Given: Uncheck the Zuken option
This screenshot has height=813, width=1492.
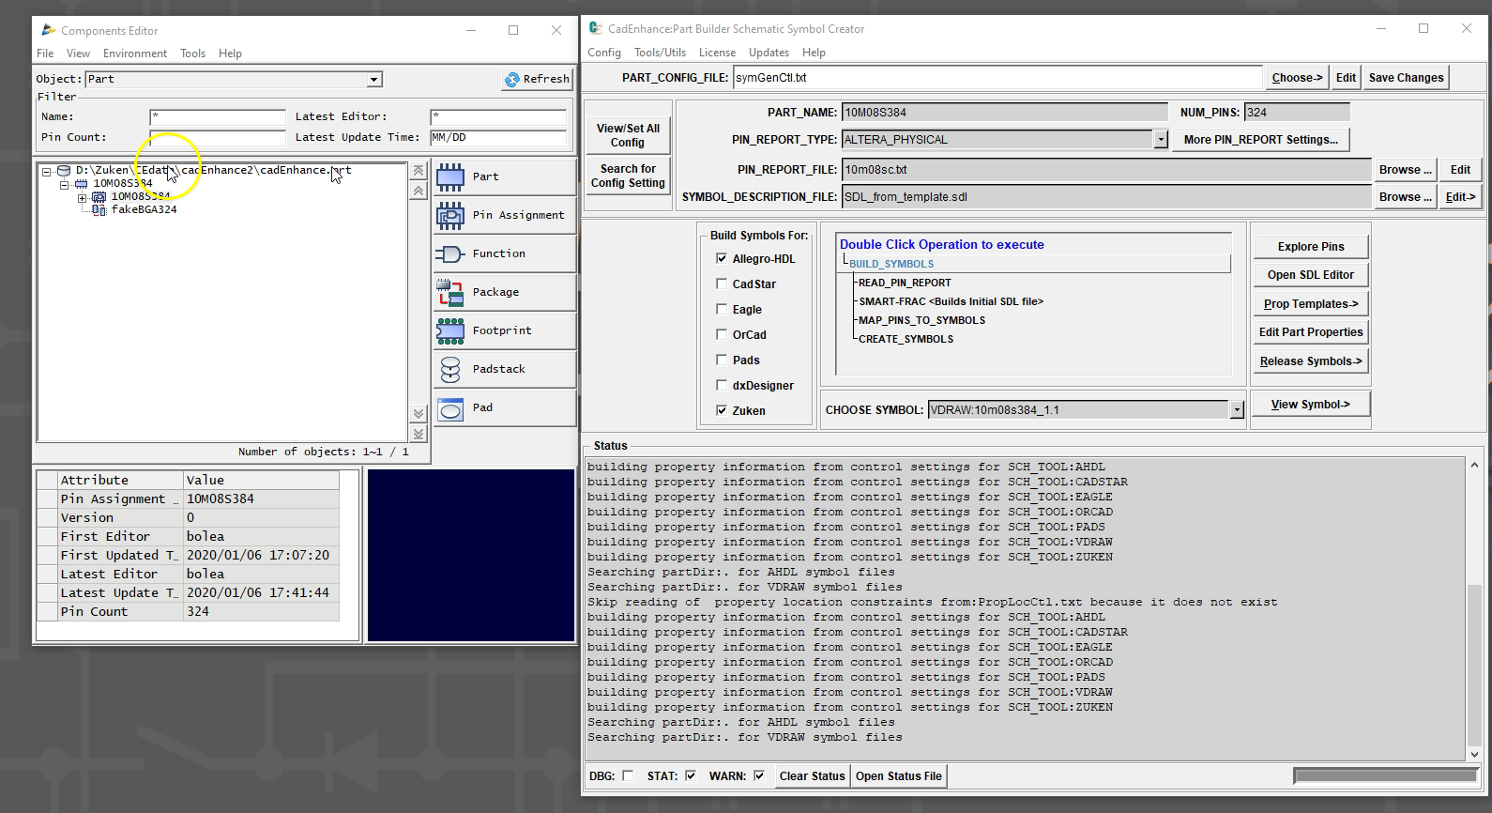Looking at the screenshot, I should click(x=722, y=410).
